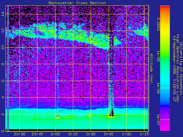Click the altitude 14 axis label

pos(3,14)
